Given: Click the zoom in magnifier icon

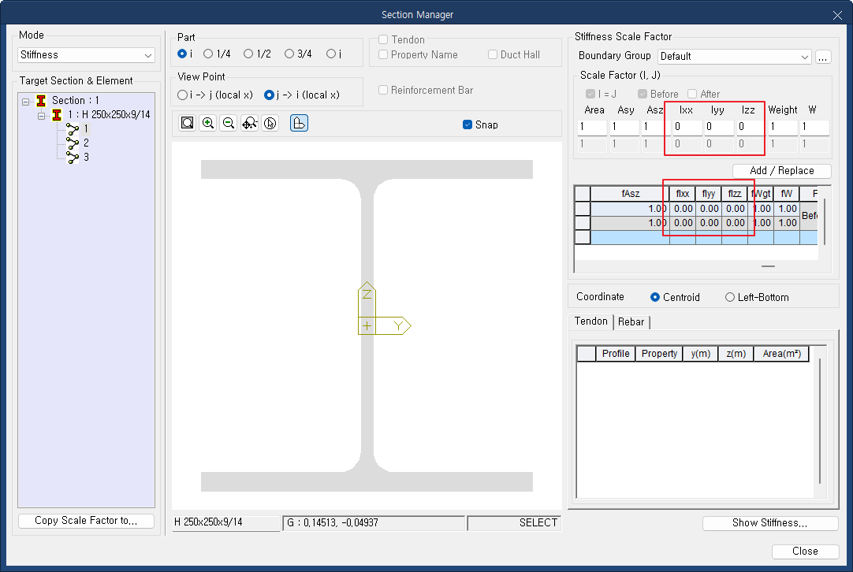Looking at the screenshot, I should pyautogui.click(x=208, y=124).
